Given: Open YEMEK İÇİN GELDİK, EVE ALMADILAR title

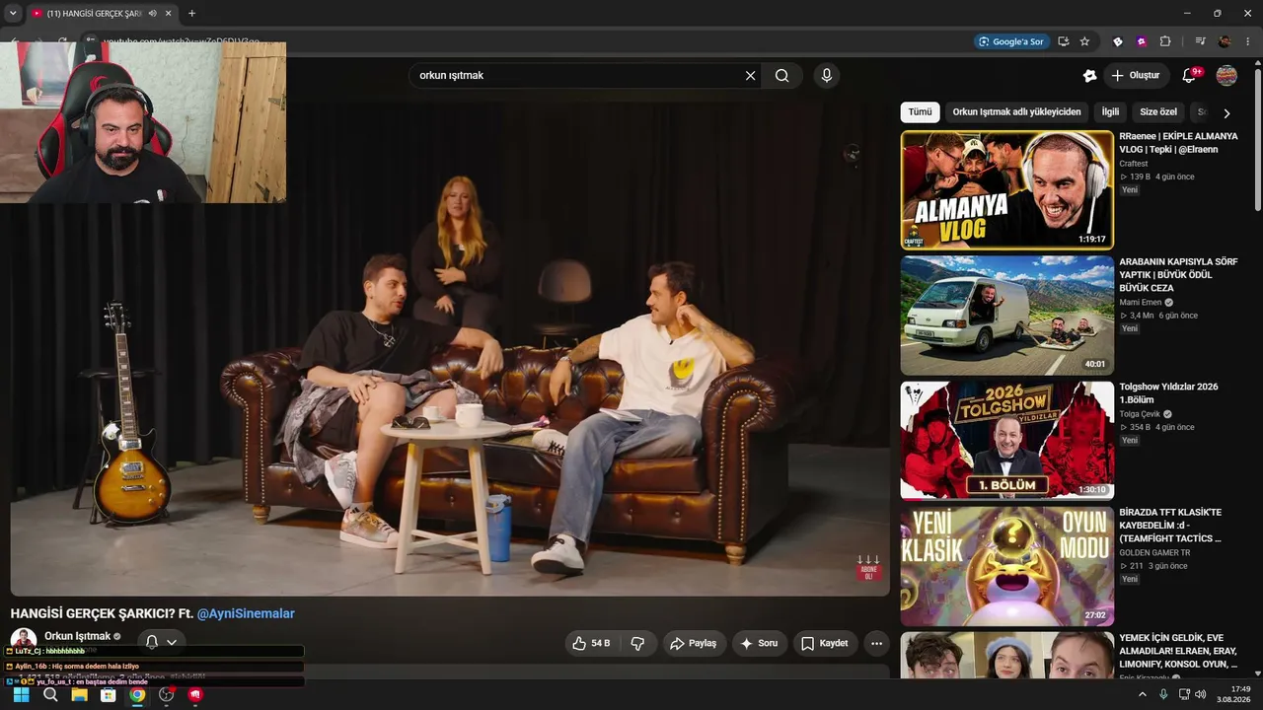Looking at the screenshot, I should 1178,651.
